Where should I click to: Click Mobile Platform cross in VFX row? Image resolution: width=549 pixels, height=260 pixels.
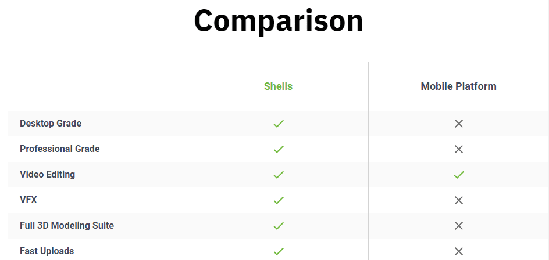[x=459, y=200]
